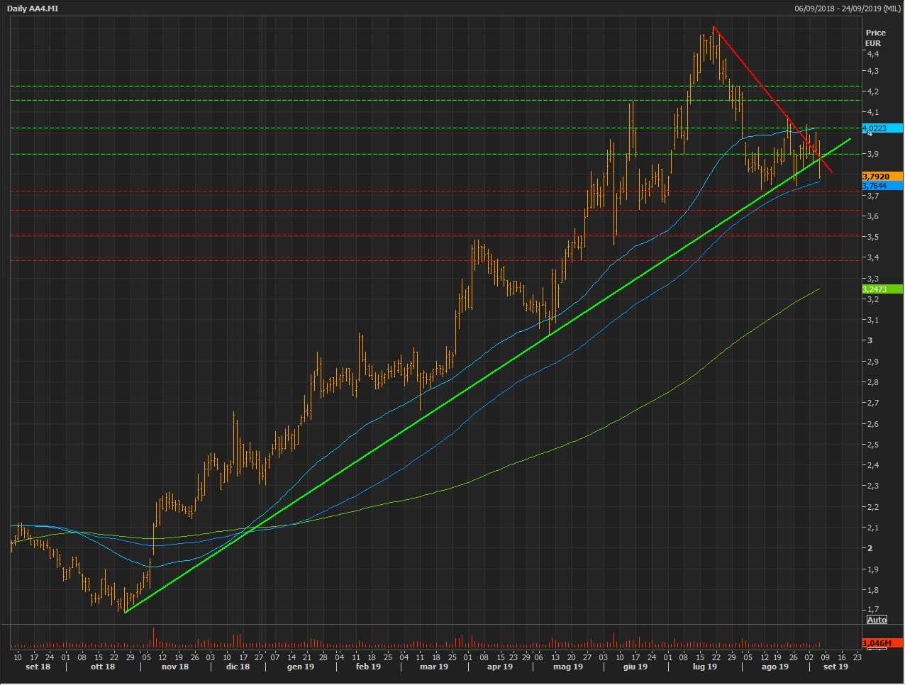Click the 3,9 price axis label
The image size is (905, 685).
tap(872, 154)
